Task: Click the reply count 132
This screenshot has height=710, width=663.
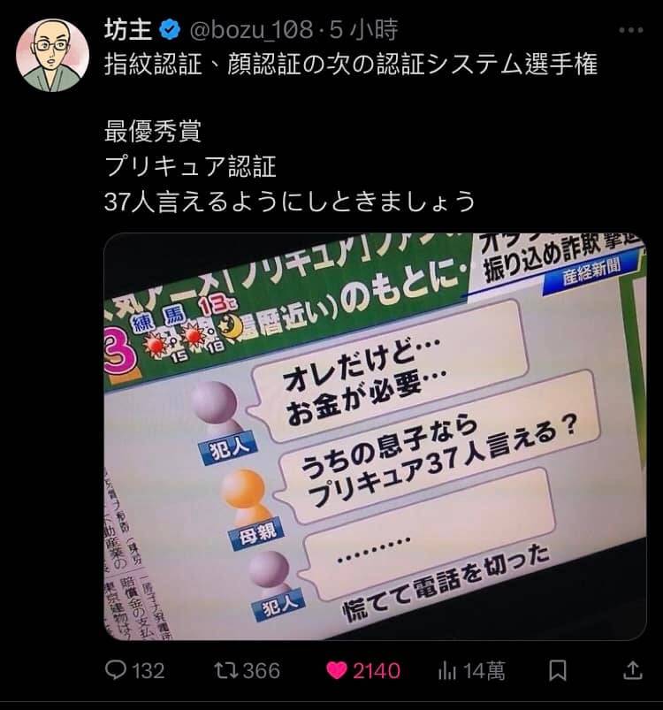Action: pos(149,670)
